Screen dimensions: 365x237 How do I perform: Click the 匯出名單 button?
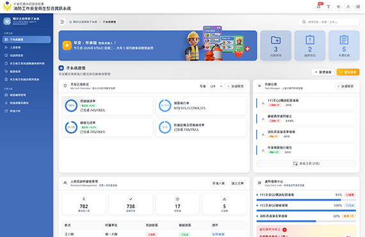tap(238, 183)
